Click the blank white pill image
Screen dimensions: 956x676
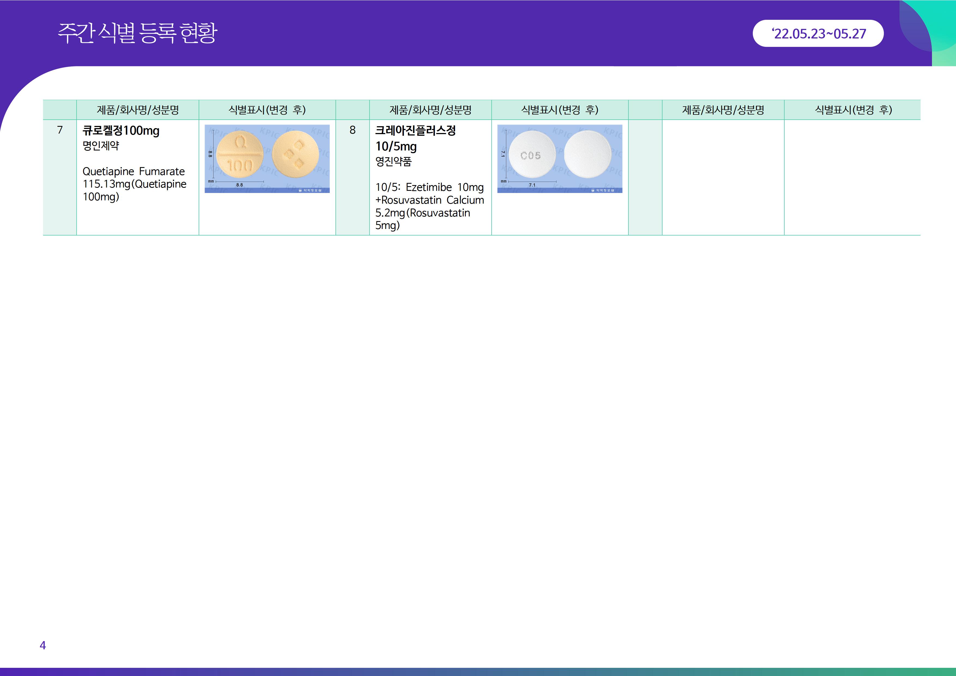pos(588,154)
